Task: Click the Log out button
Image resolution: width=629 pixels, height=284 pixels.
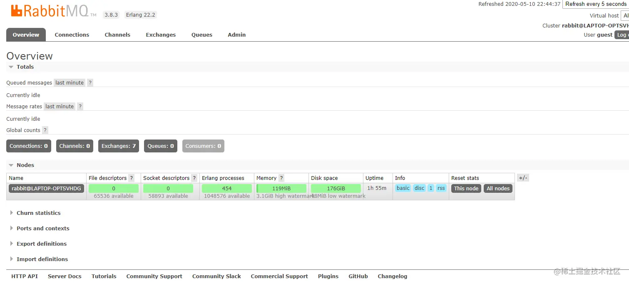Action: [x=622, y=35]
